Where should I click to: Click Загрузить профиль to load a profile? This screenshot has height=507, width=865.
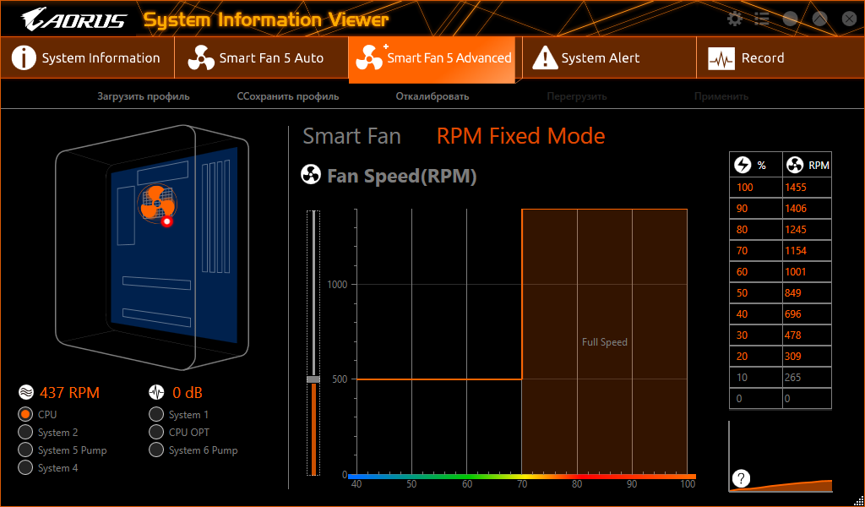(x=144, y=96)
